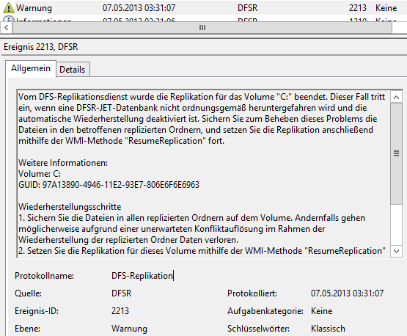Click the Wiederherstellungsschritte heading in description

70,207
